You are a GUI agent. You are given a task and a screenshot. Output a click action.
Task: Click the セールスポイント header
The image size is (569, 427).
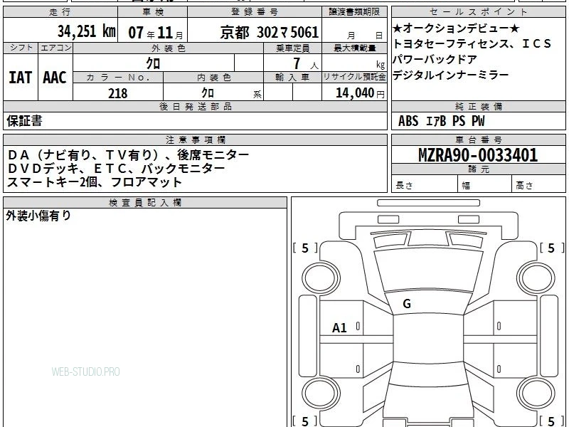point(478,12)
